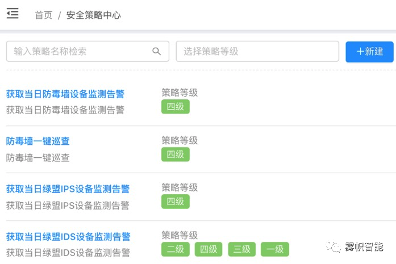Click 二级 tag of 绿盟IDS policy
Viewport: 396px width, 264px height.
pos(176,249)
